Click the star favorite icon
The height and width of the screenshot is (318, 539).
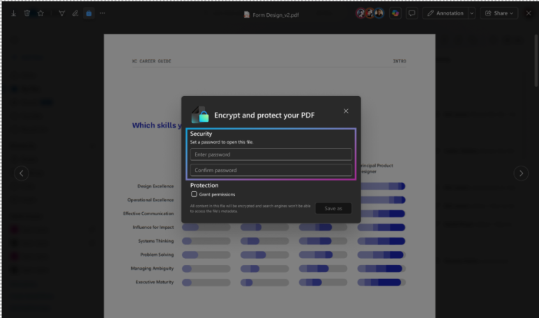40,13
